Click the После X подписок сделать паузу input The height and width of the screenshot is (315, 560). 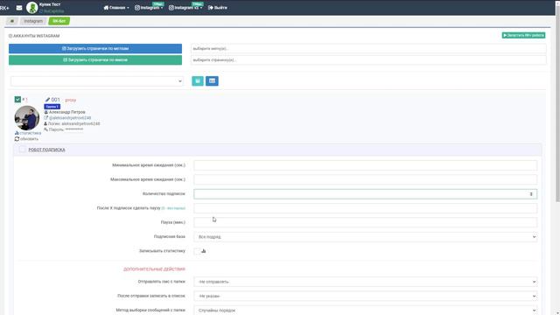pos(366,208)
